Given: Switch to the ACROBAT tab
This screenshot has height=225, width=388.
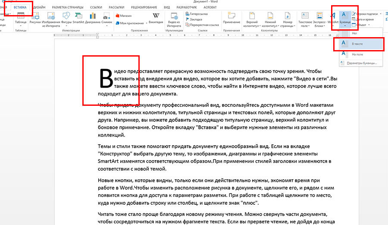Looking at the screenshot, I should click(x=210, y=7).
